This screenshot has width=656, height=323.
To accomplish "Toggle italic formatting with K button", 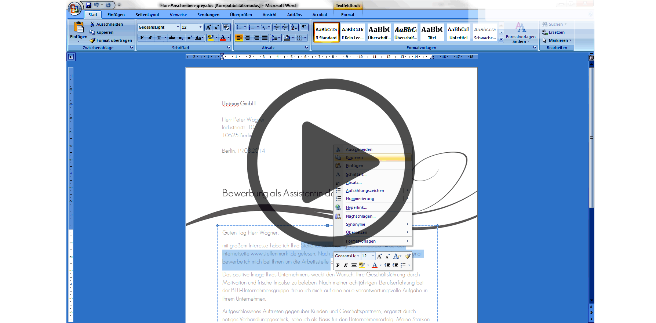I will pyautogui.click(x=150, y=38).
